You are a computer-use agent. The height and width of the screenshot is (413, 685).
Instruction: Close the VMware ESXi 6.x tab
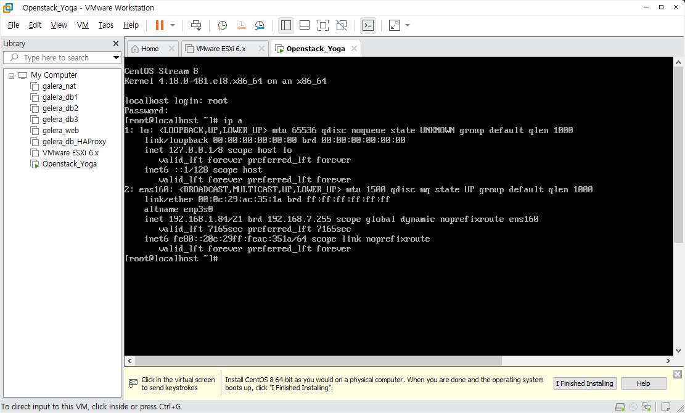point(261,49)
